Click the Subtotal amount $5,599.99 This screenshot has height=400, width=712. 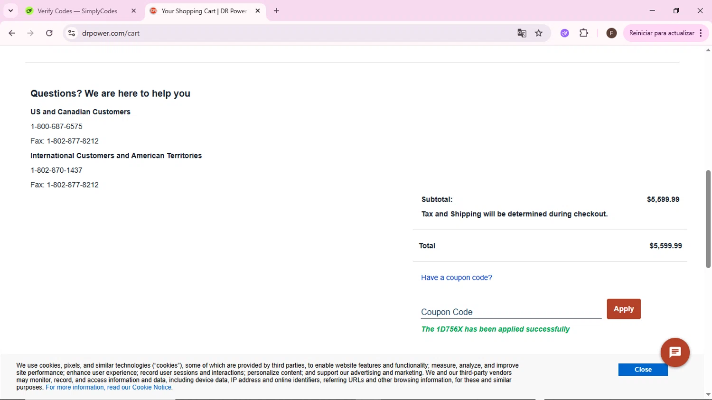[663, 200]
